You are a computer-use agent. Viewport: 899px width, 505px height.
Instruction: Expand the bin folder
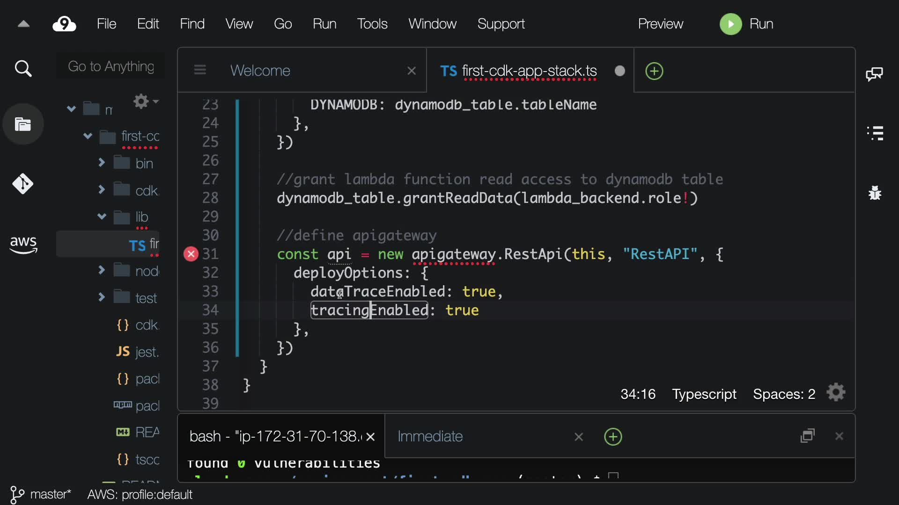click(x=102, y=163)
